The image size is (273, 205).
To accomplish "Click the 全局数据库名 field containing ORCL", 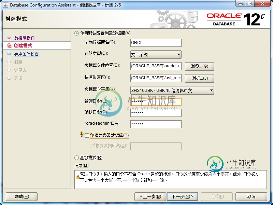I will pos(156,43).
